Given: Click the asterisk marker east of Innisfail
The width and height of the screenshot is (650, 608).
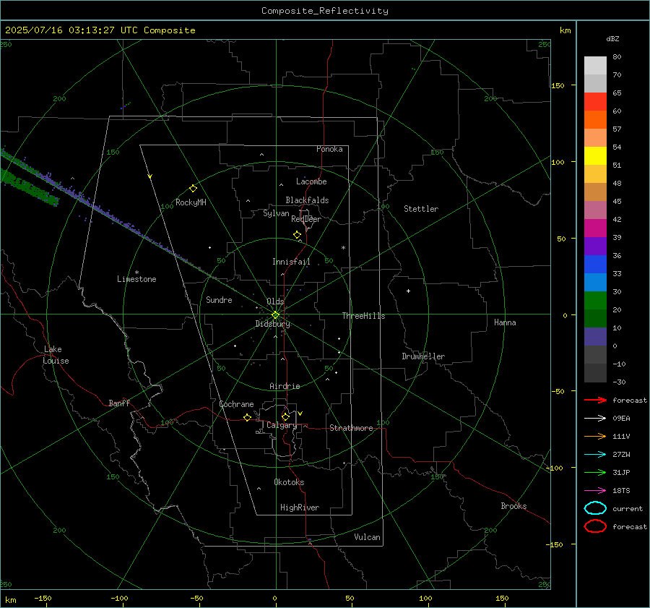Looking at the screenshot, I should (x=343, y=248).
